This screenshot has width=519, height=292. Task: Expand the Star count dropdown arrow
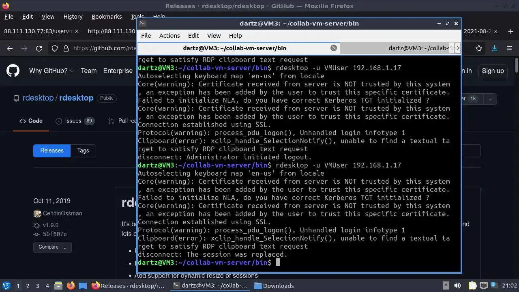click(x=490, y=99)
